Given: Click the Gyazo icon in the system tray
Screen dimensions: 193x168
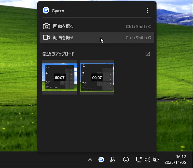Looking at the screenshot, I should [101, 160].
